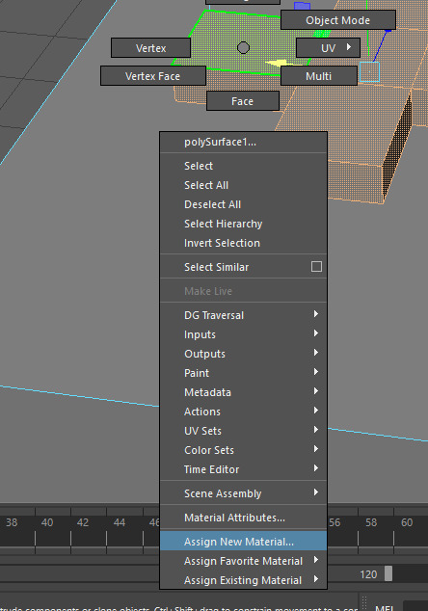
Task: Choose Invert Selection
Action: [x=243, y=243]
